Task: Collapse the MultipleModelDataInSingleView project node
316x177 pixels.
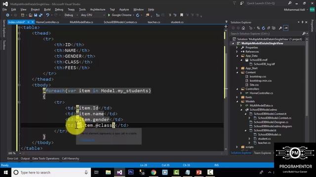Action: click(233, 43)
